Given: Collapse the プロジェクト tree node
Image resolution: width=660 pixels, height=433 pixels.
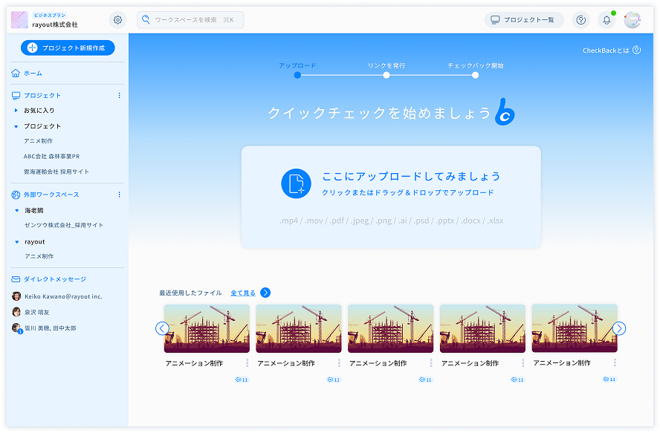Looking at the screenshot, I should [x=16, y=126].
